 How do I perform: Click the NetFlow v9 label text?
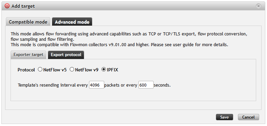point(87,70)
